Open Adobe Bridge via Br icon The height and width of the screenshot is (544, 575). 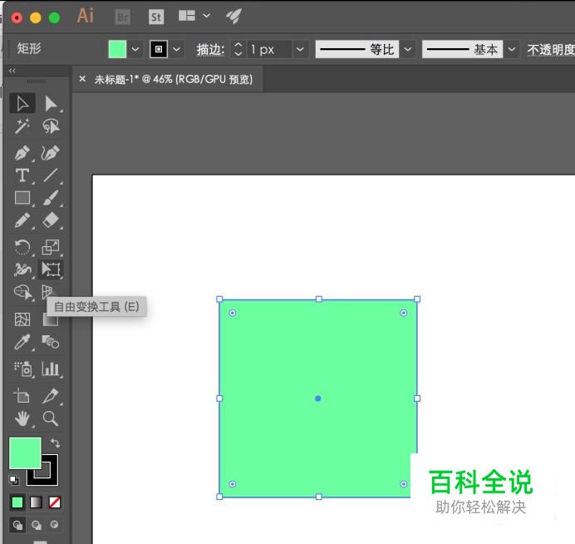click(122, 17)
